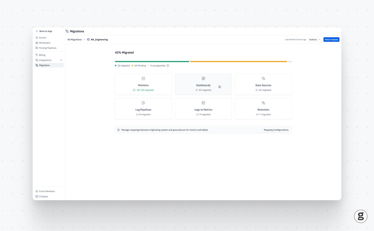Viewport: 374px width, 231px height.
Task: Go back via All Migrations breadcrumb
Action: [x=75, y=40]
